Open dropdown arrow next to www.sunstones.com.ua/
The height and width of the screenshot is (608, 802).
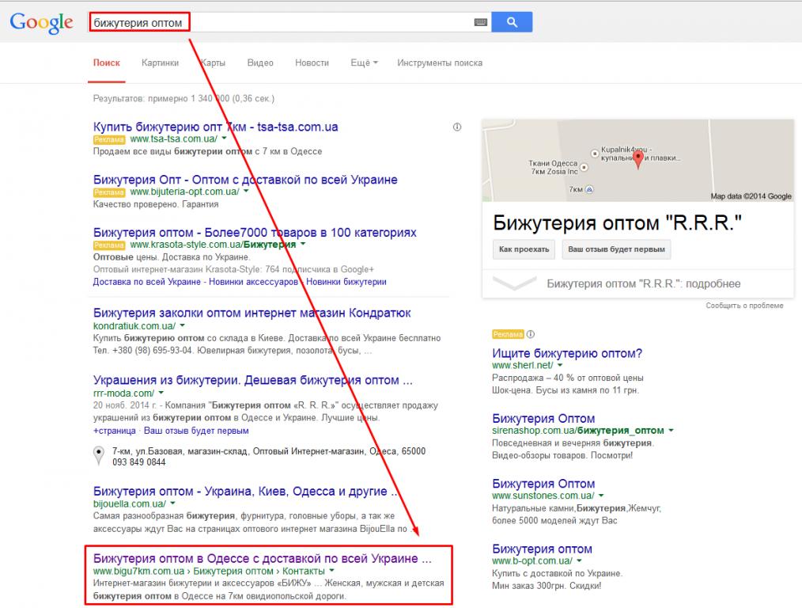(x=601, y=496)
